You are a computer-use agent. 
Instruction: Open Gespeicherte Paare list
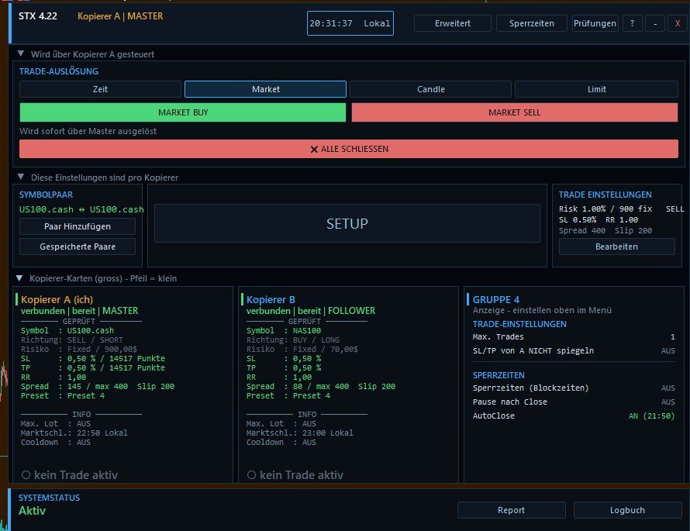coord(78,247)
